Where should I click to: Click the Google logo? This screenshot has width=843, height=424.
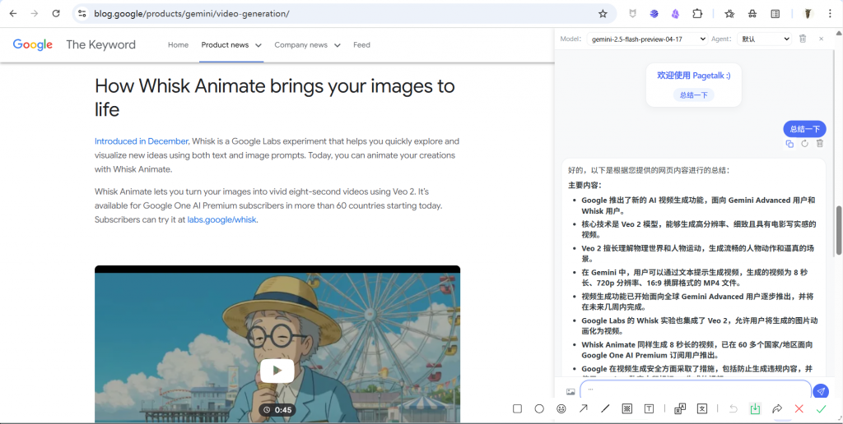(x=33, y=45)
